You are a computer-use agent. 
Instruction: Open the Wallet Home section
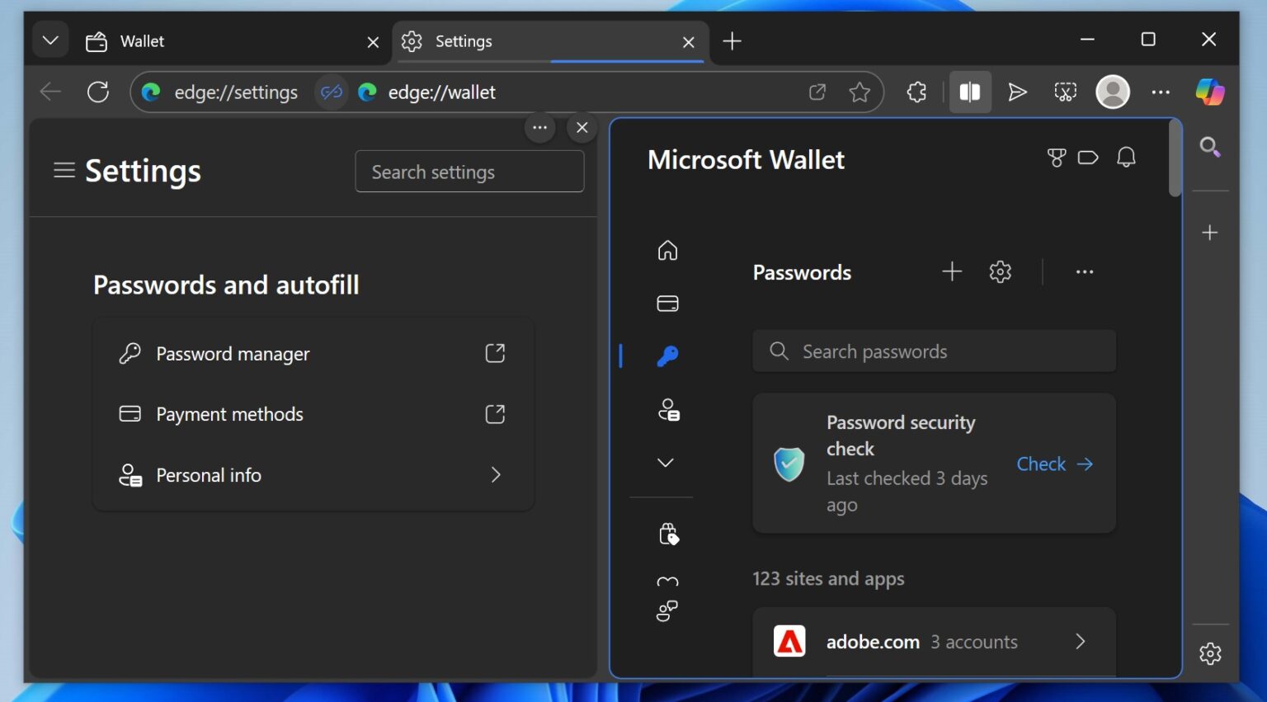click(666, 250)
